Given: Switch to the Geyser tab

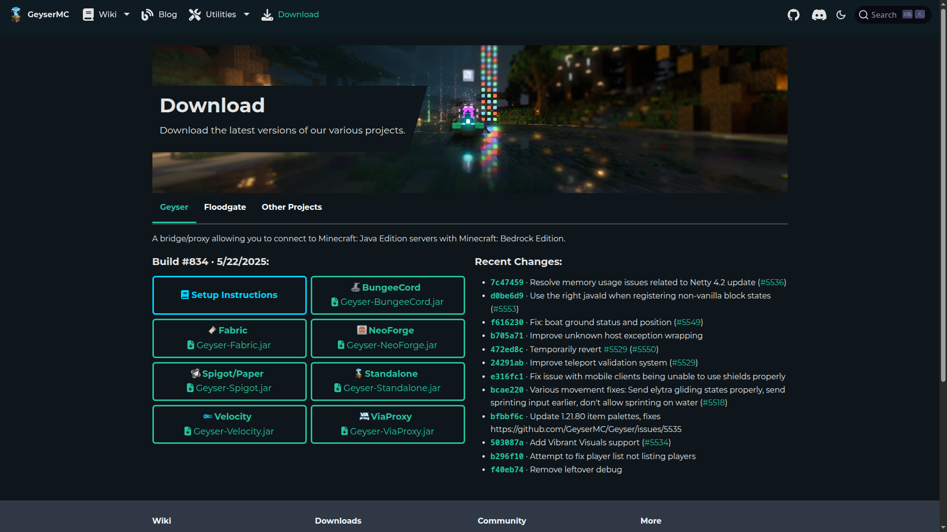Looking at the screenshot, I should click(x=174, y=207).
